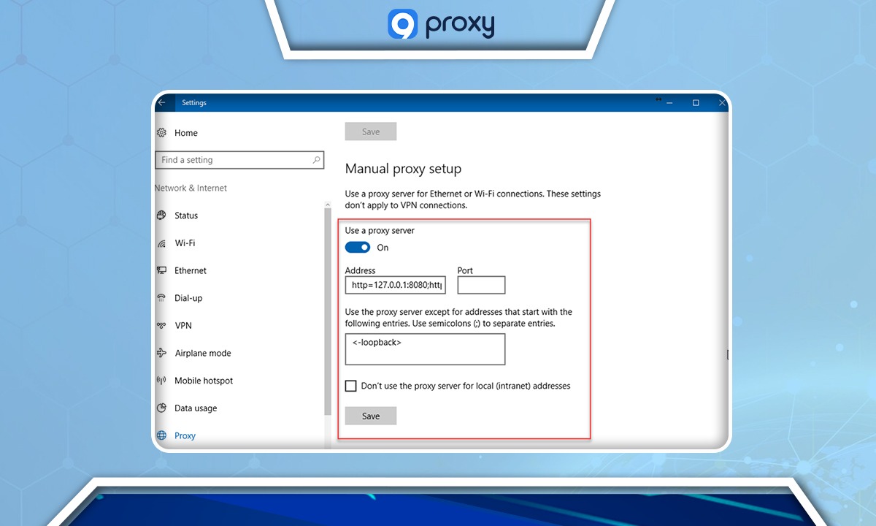Click the bottom Save button

pyautogui.click(x=370, y=416)
